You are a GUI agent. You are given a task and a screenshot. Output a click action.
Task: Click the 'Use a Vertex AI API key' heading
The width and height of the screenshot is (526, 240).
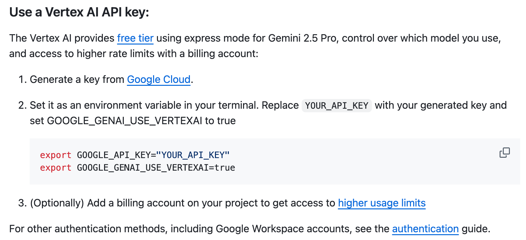pos(79,12)
